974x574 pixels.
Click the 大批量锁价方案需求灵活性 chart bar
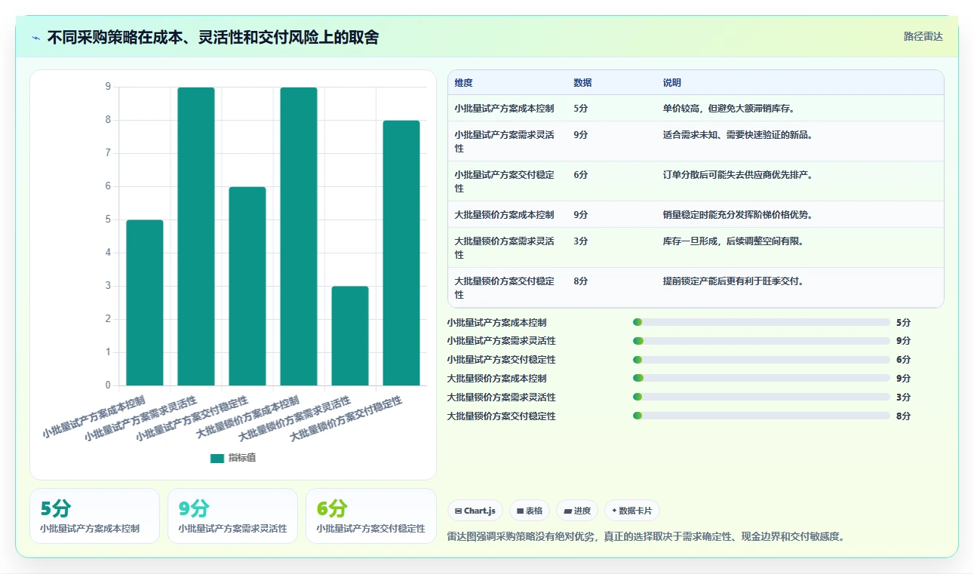[x=350, y=336]
